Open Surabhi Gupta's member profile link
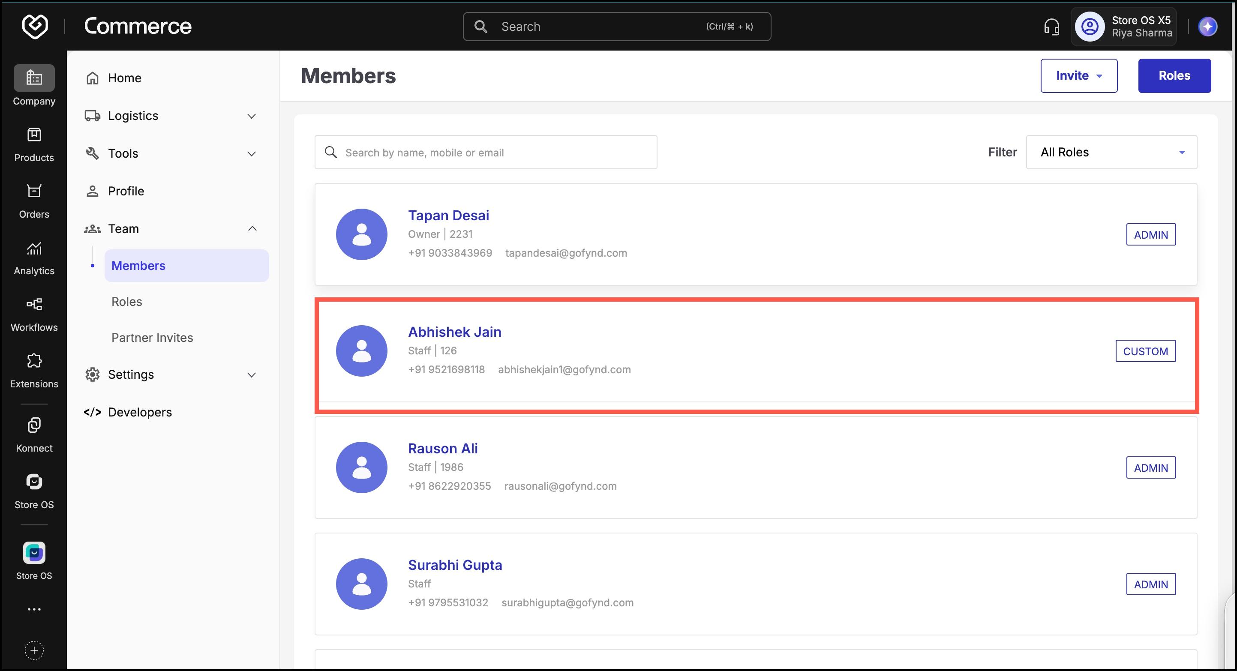This screenshot has height=671, width=1237. click(455, 565)
